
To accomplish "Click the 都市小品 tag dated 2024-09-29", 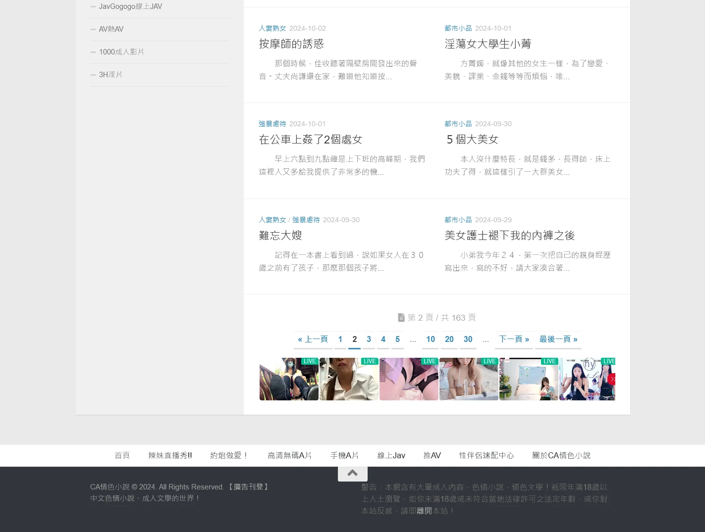I will tap(458, 220).
